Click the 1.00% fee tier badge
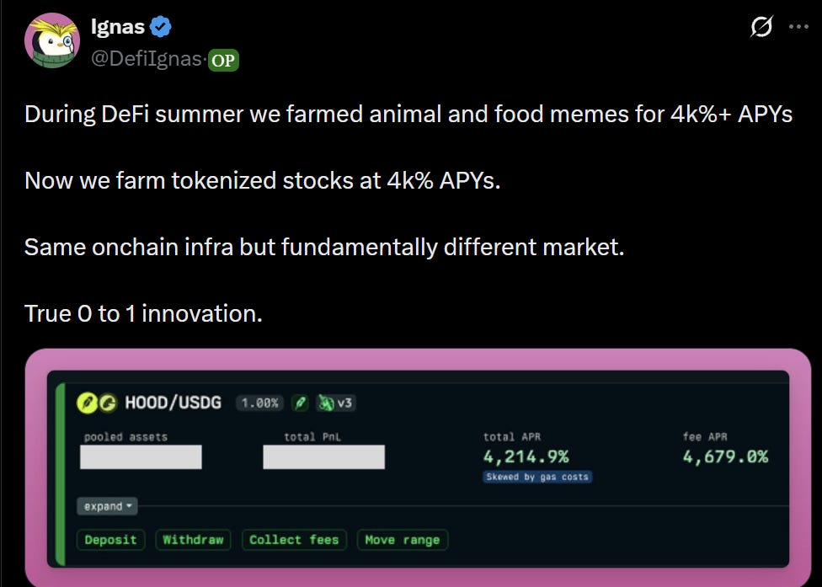 click(260, 403)
